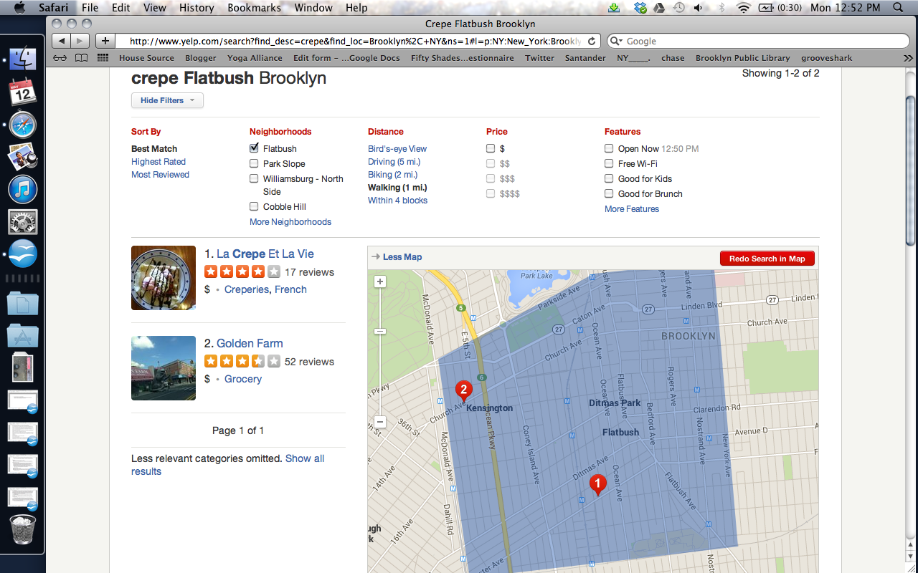918x573 pixels.
Task: Select map pin number 1
Action: click(x=597, y=485)
